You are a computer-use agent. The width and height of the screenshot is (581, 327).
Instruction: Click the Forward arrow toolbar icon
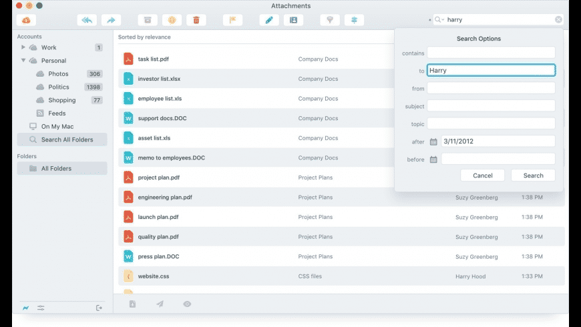pyautogui.click(x=111, y=20)
